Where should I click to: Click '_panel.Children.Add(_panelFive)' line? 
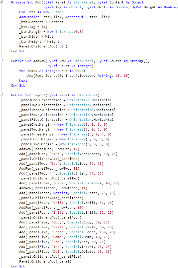(x=50, y=256)
